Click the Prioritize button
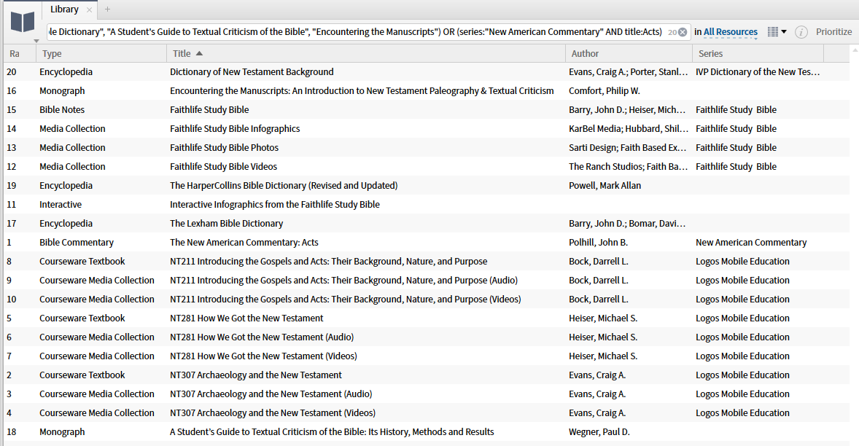Viewport: 859px width, 446px height. click(x=833, y=32)
